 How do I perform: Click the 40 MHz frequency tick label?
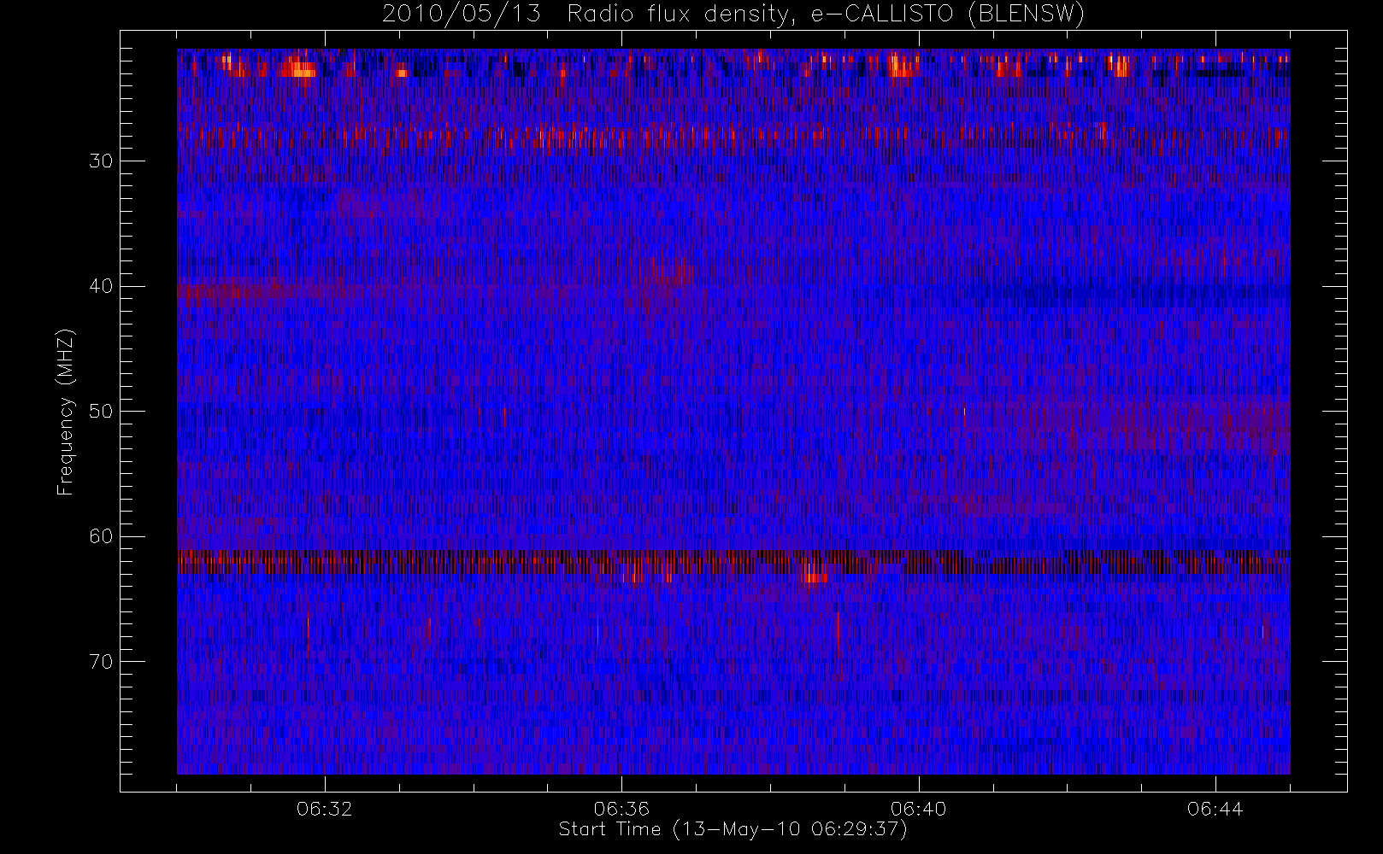point(101,286)
